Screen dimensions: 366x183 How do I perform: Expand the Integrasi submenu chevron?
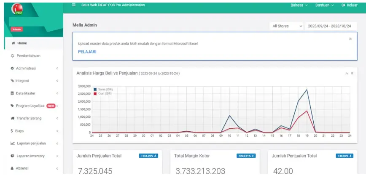tap(57, 80)
